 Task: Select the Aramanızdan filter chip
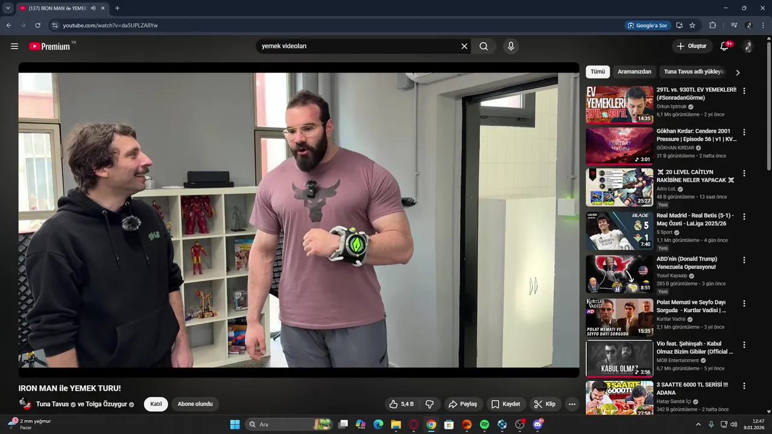(634, 72)
